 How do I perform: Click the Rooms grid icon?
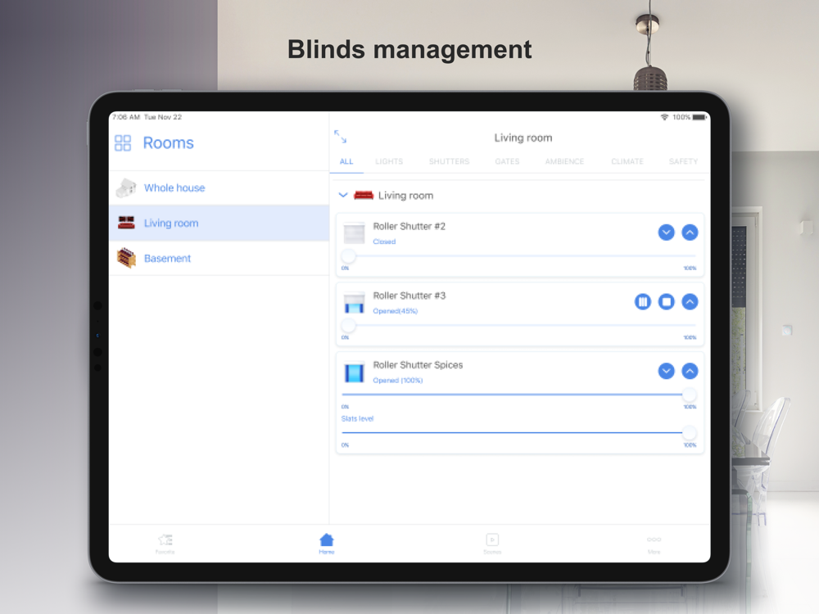[x=123, y=143]
